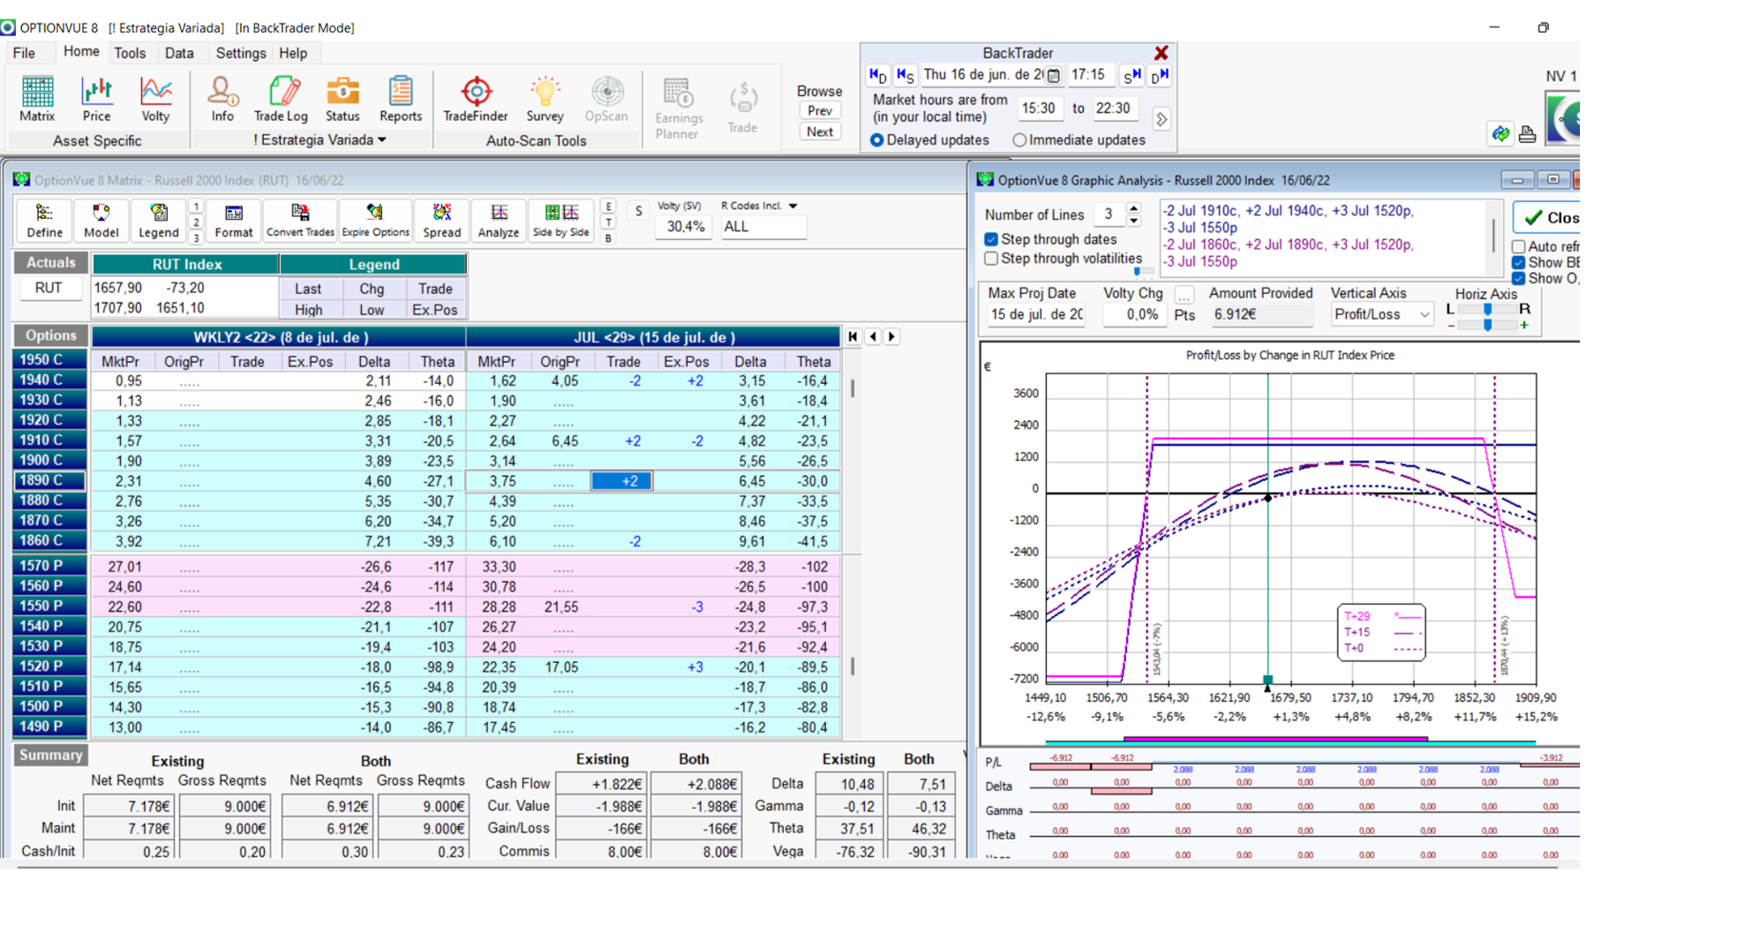
Task: Click the Define tool in Matrix toolbar
Action: tap(44, 221)
